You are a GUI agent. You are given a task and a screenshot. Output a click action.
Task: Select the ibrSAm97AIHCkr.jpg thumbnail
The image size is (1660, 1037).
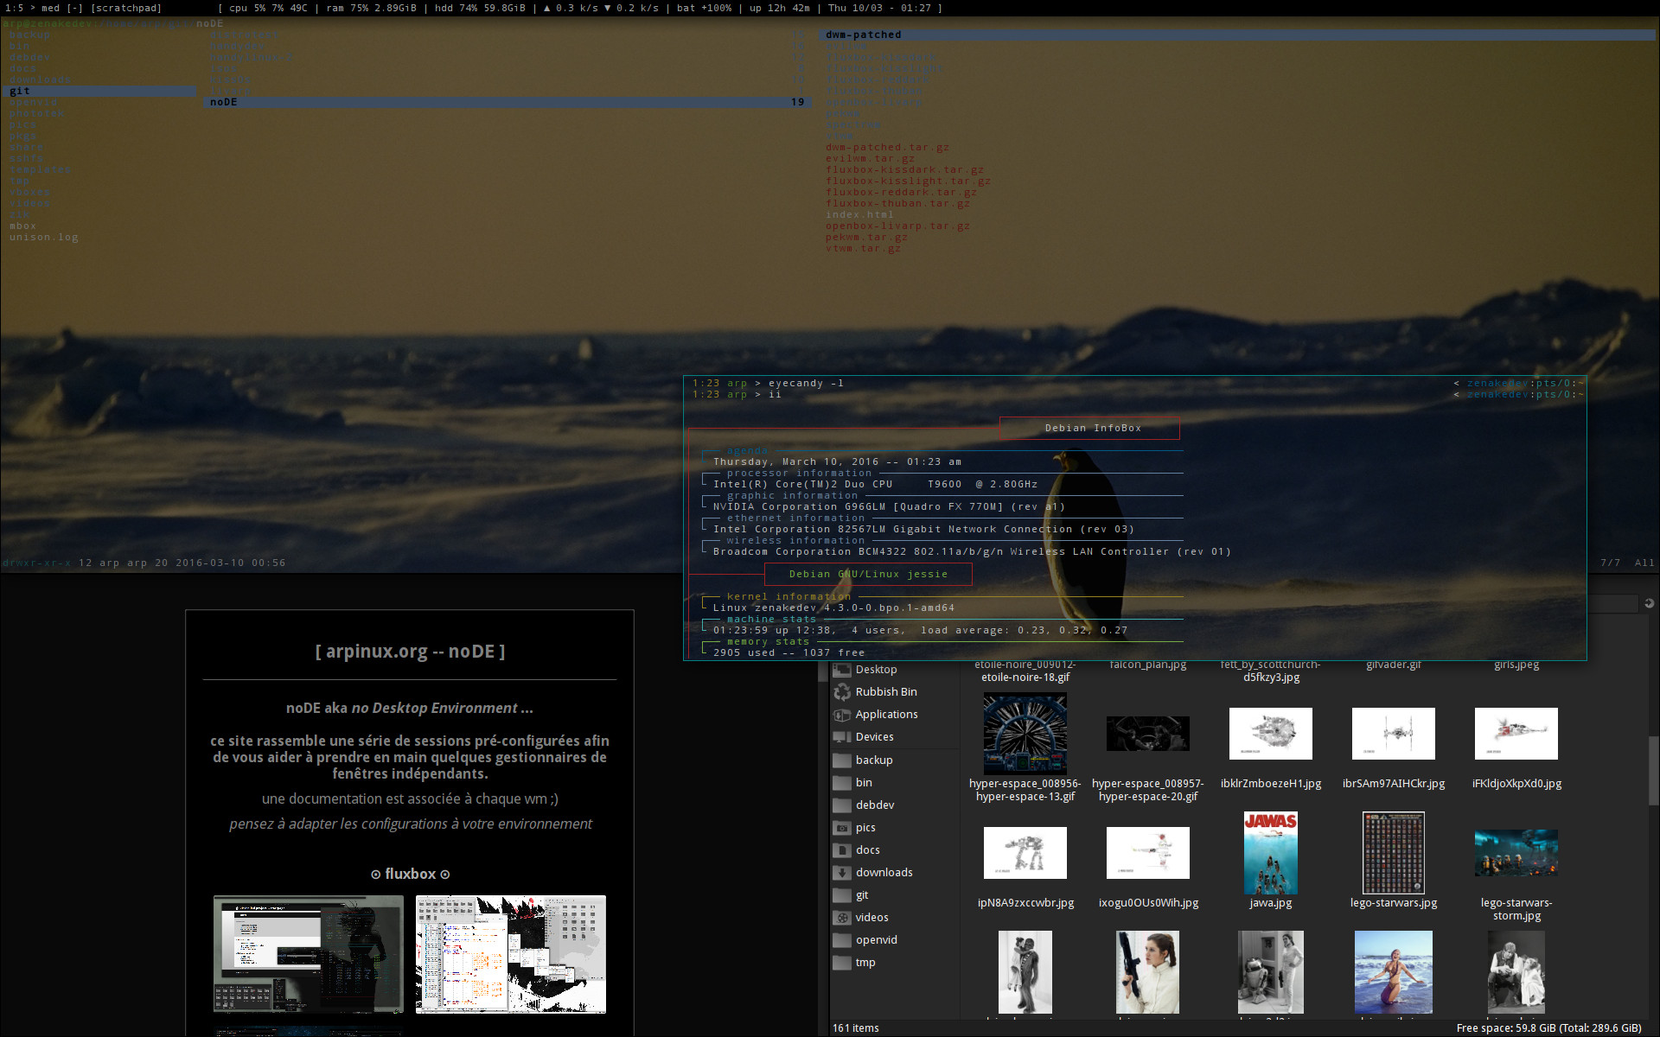(x=1394, y=734)
